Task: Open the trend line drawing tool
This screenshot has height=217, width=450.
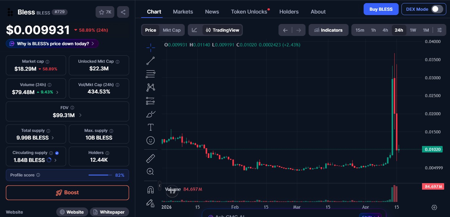Action: pos(150,61)
